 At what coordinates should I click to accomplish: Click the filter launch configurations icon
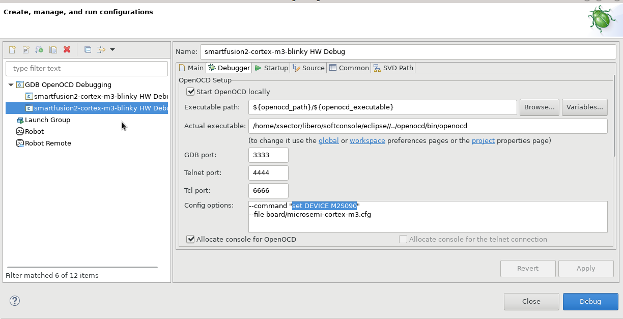pyautogui.click(x=101, y=49)
